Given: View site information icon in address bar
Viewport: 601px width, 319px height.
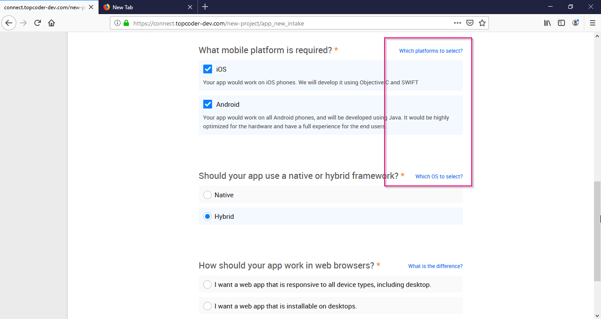Looking at the screenshot, I should click(117, 23).
